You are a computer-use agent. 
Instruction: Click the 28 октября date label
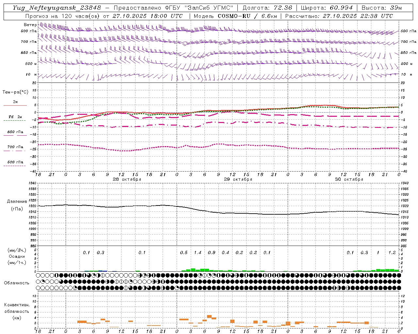(x=127, y=179)
